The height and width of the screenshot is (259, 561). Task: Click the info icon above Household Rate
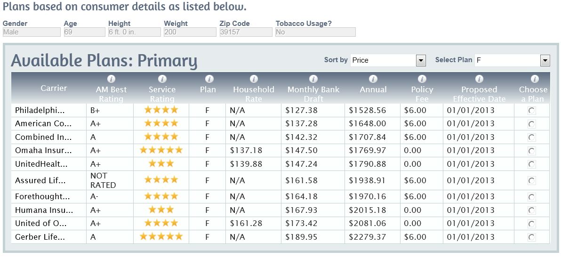(x=254, y=79)
